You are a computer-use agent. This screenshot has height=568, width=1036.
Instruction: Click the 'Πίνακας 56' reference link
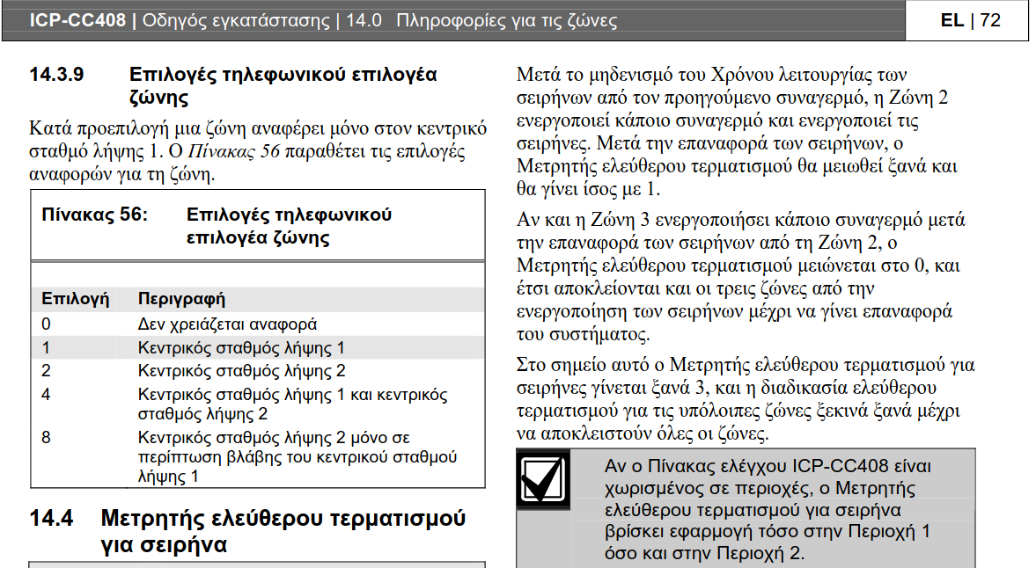pyautogui.click(x=234, y=151)
